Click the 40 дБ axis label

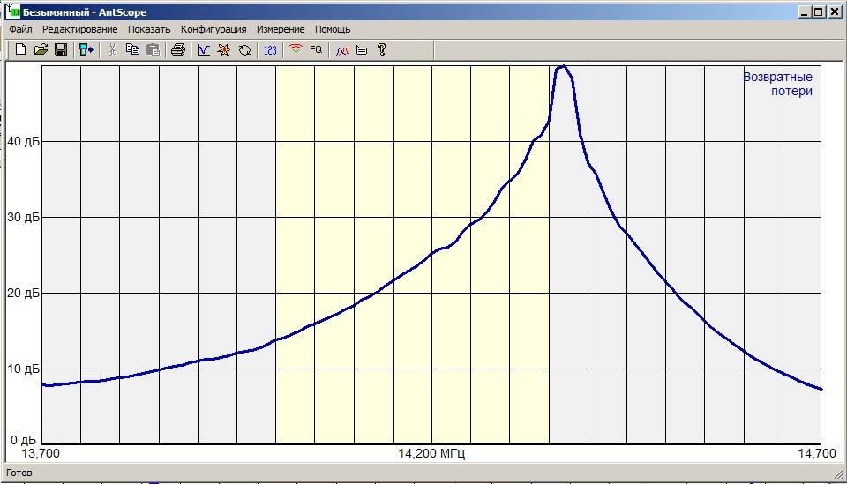[25, 141]
